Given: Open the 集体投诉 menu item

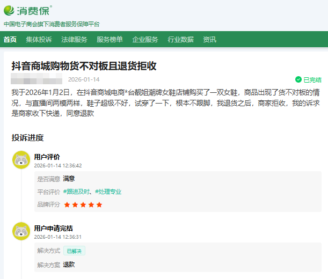Looking at the screenshot, I should [39, 40].
